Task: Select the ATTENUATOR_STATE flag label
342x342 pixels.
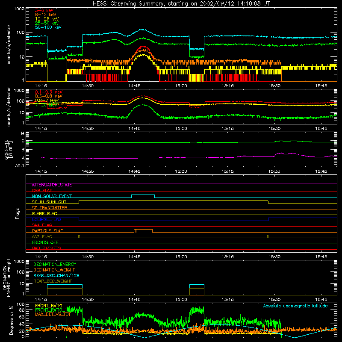Action: [52, 185]
